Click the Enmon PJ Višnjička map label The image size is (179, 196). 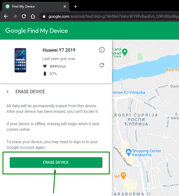[x=128, y=92]
